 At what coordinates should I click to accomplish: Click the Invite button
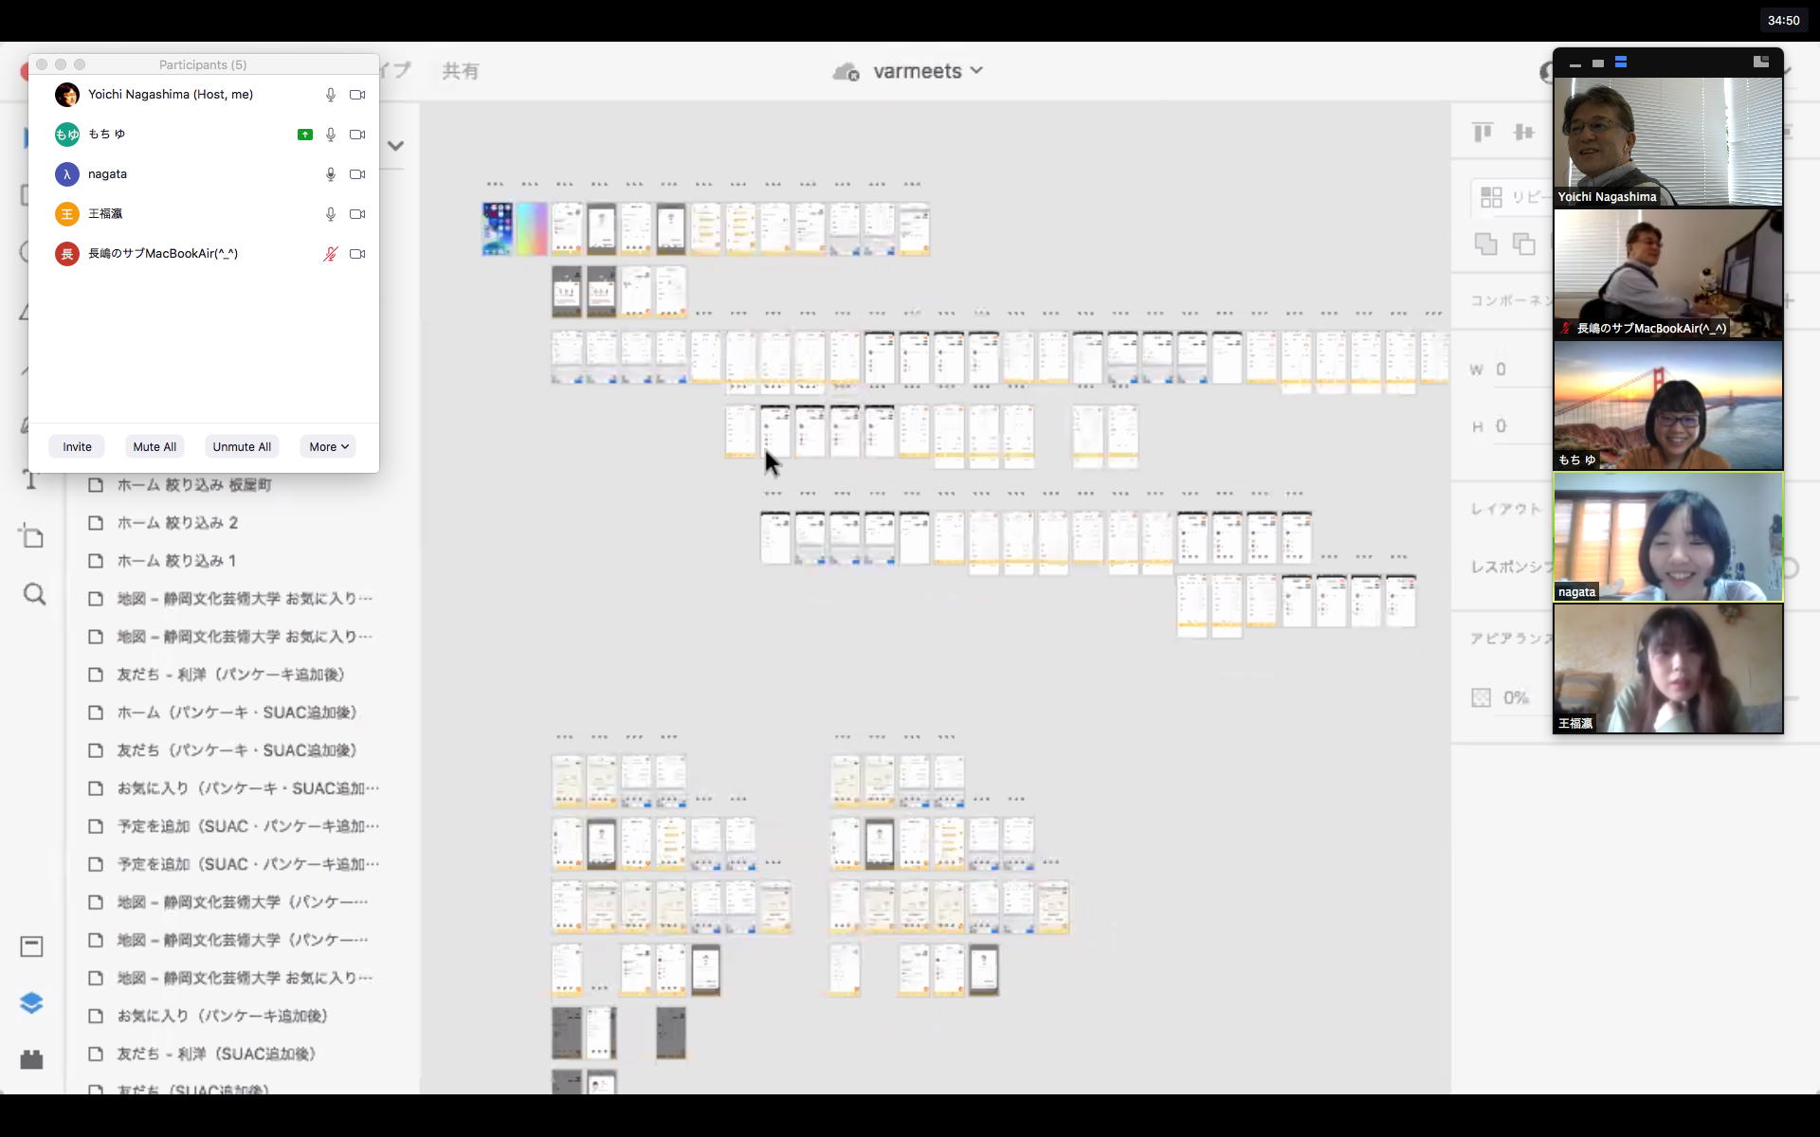[78, 447]
